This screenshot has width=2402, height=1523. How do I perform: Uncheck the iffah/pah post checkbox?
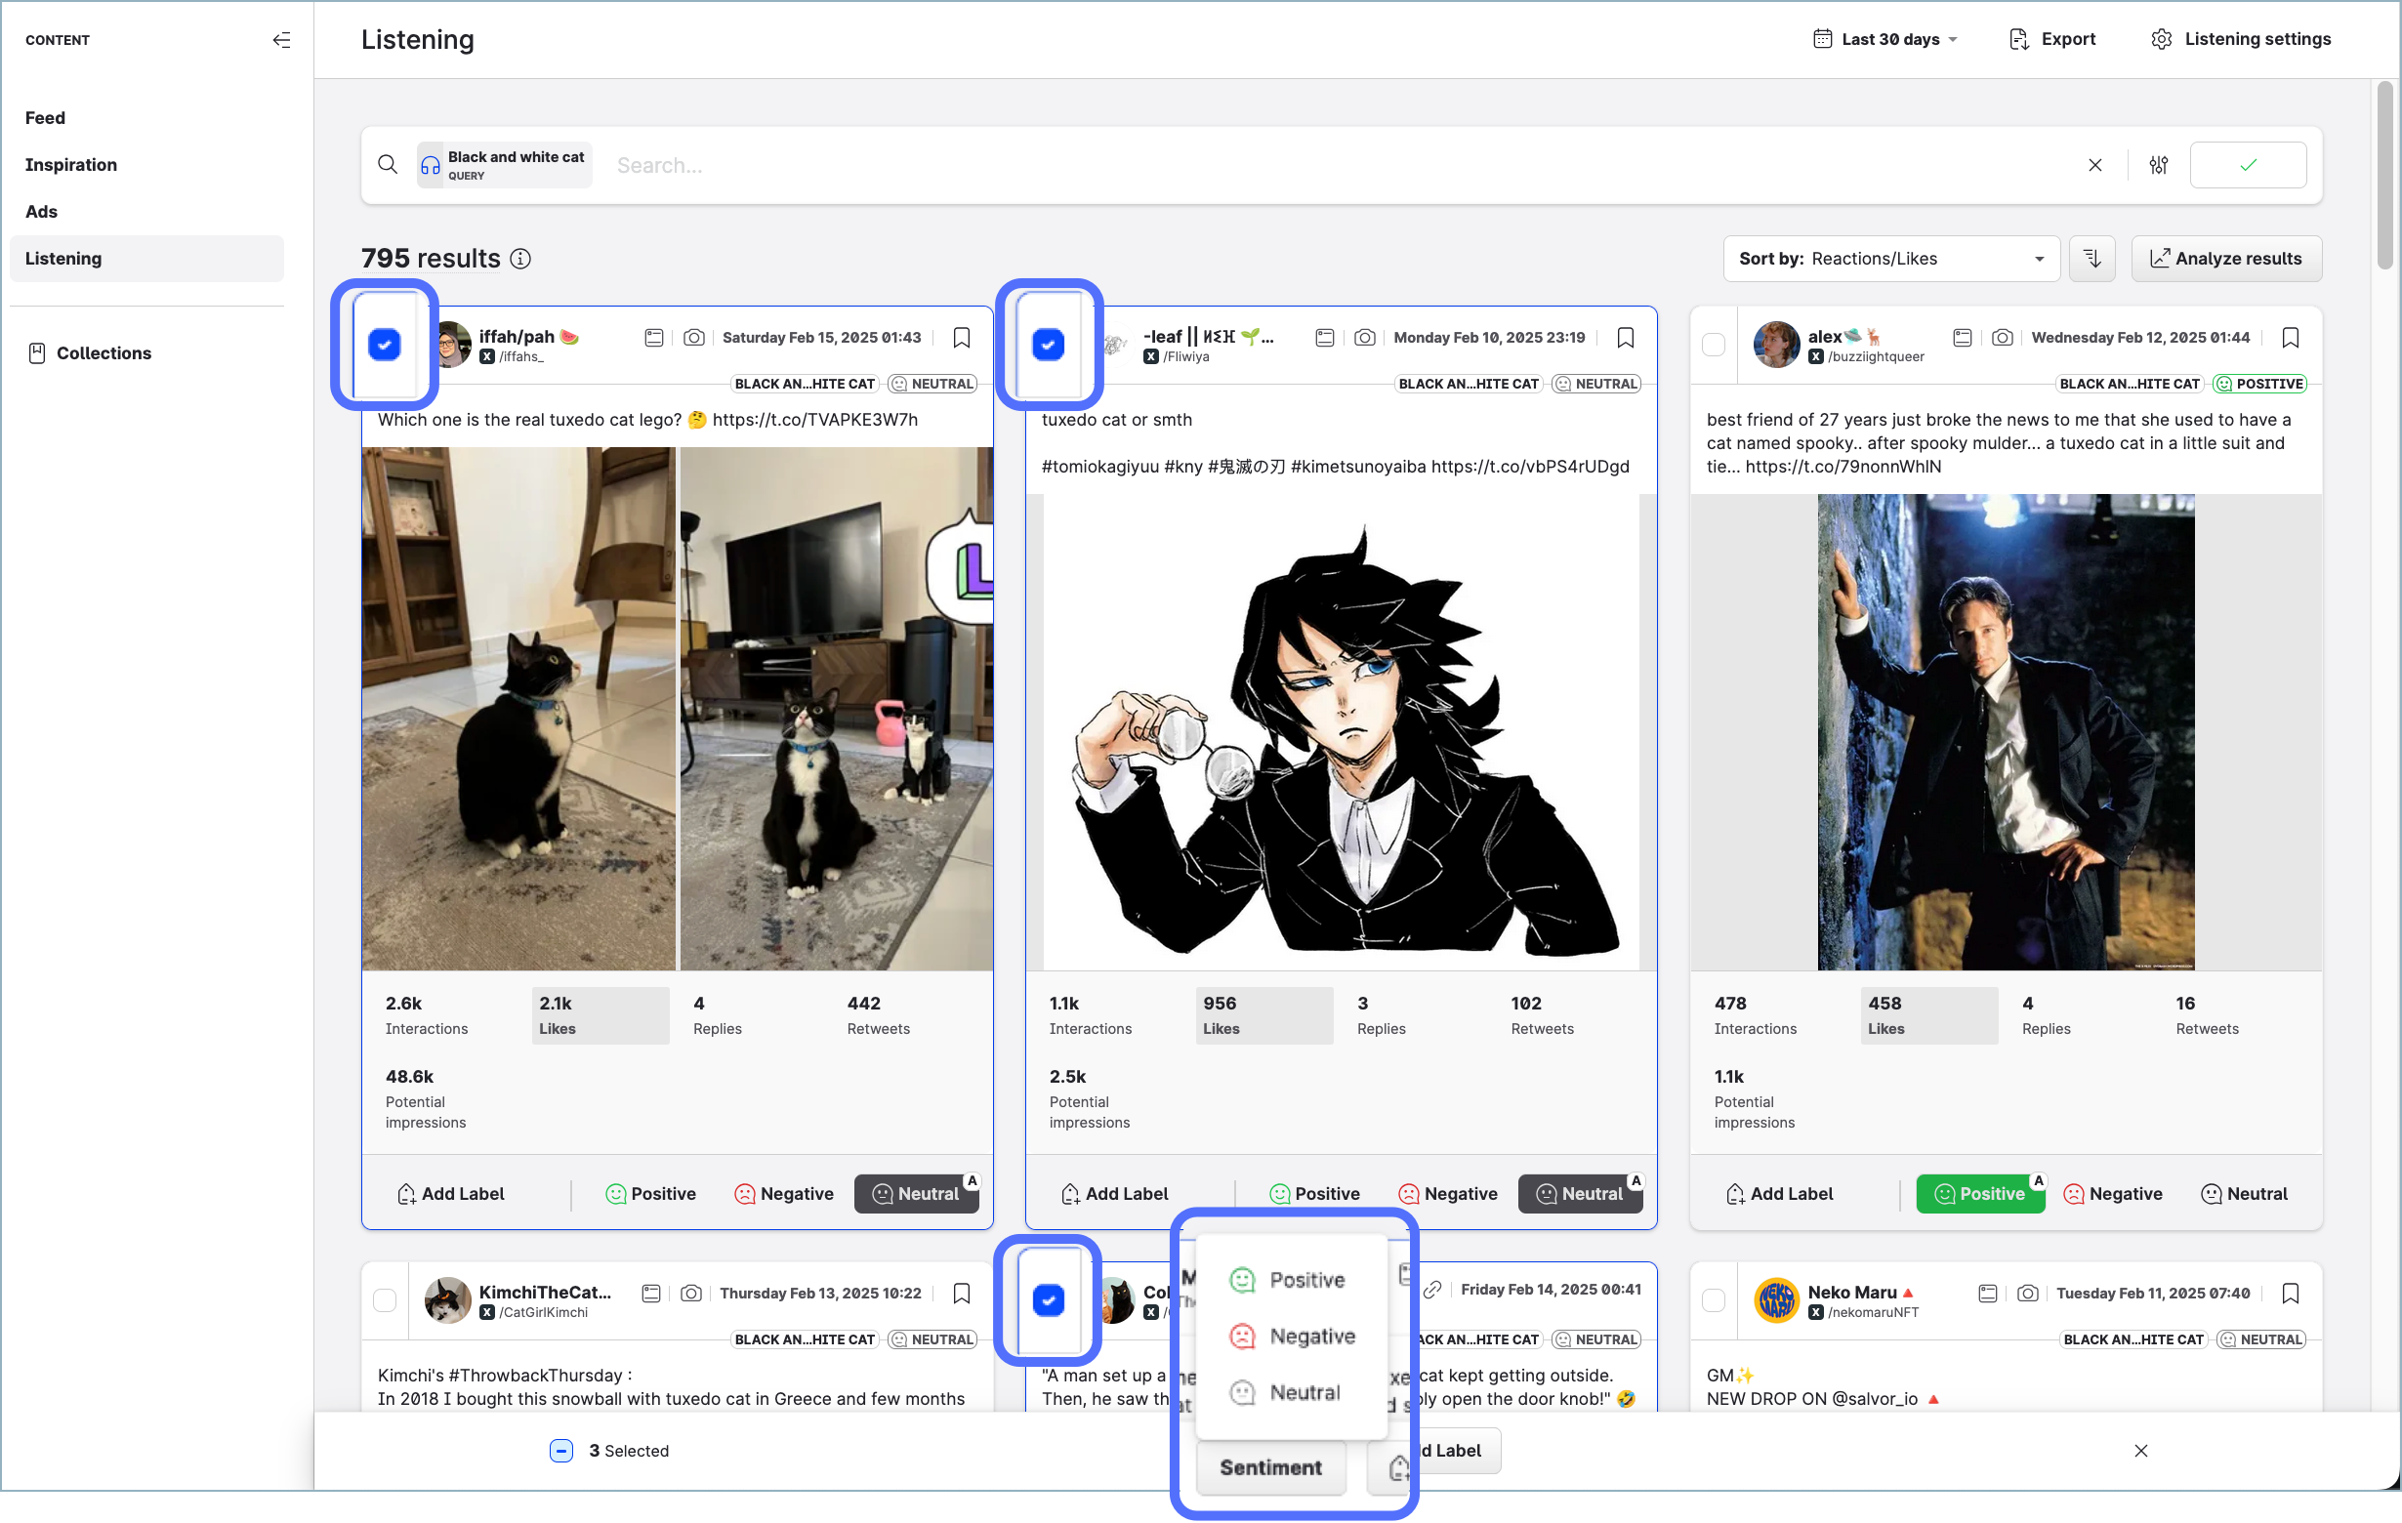click(384, 344)
